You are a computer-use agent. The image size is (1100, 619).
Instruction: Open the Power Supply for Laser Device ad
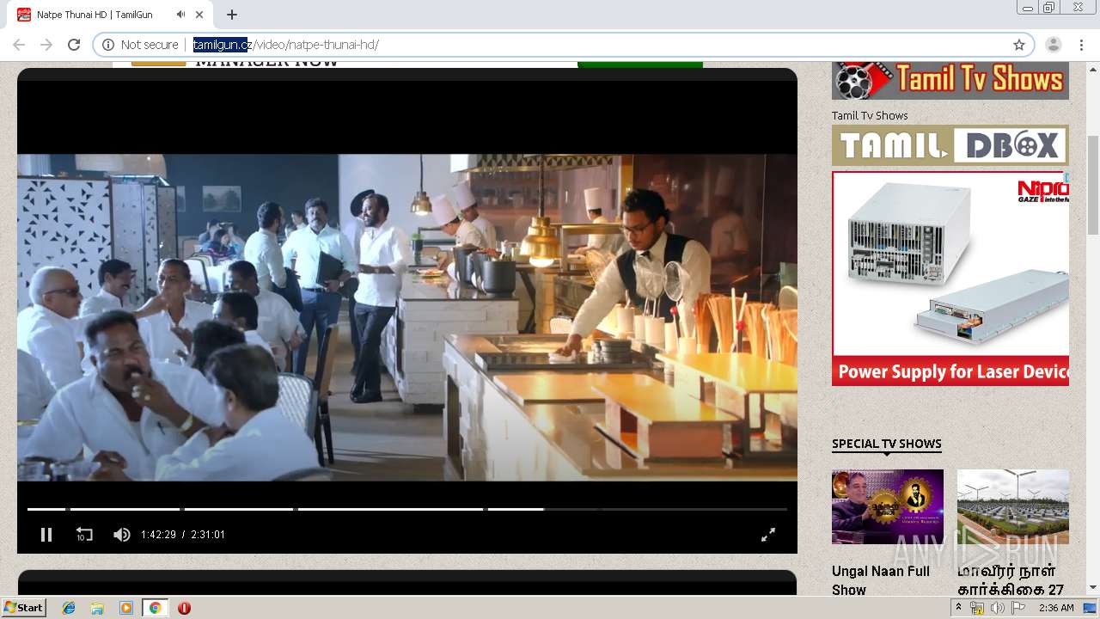click(x=950, y=279)
